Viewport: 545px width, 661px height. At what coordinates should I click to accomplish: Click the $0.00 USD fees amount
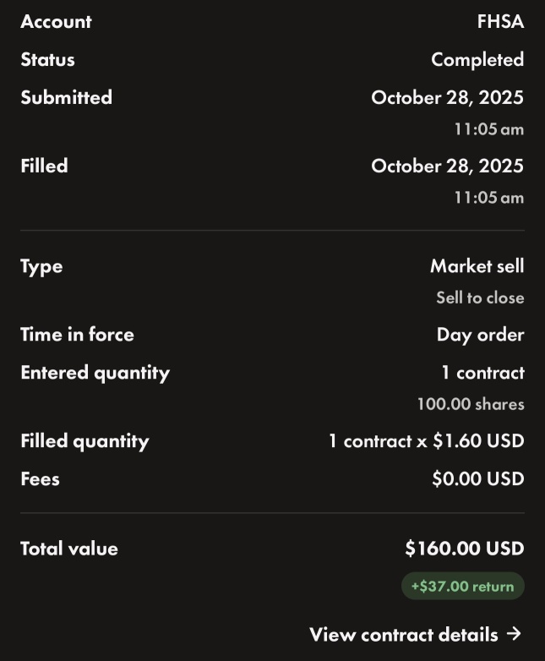click(478, 479)
